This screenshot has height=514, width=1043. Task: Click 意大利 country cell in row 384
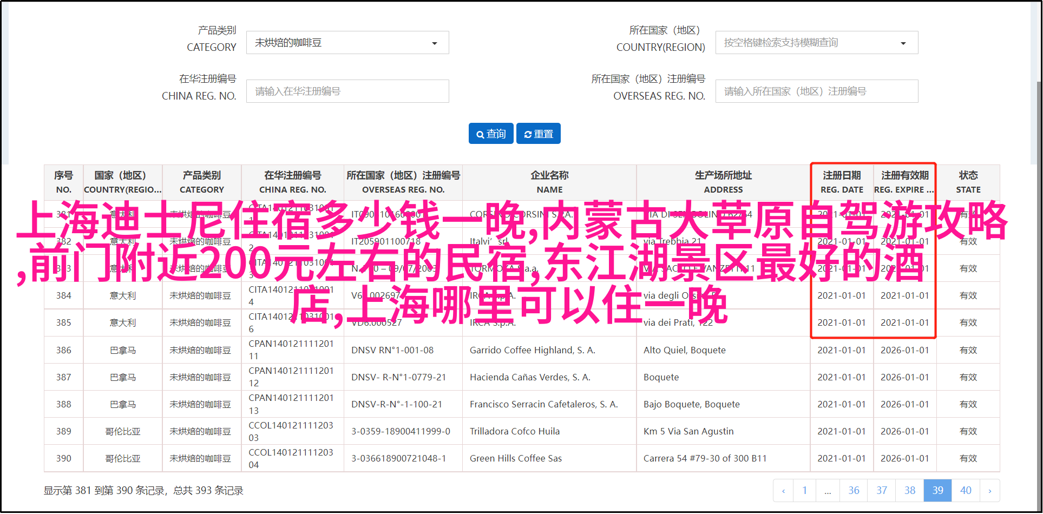pos(123,296)
